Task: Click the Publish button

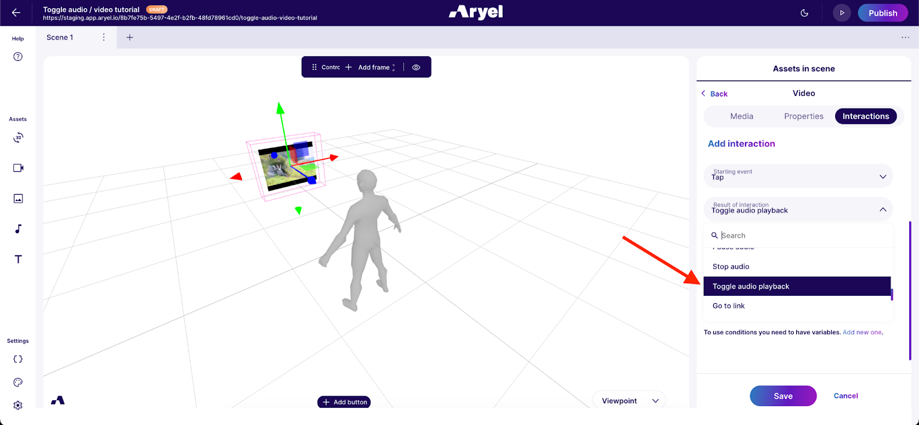Action: click(883, 13)
